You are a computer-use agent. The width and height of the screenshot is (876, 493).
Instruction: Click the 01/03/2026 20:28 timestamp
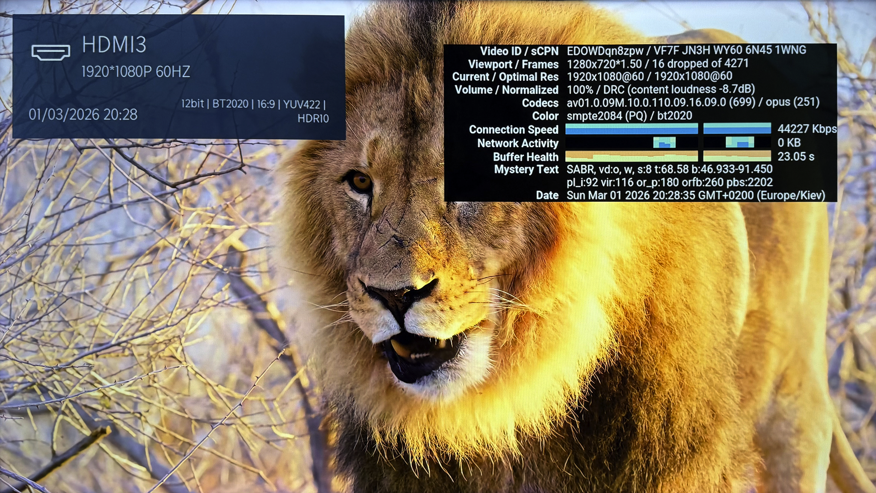tap(83, 114)
